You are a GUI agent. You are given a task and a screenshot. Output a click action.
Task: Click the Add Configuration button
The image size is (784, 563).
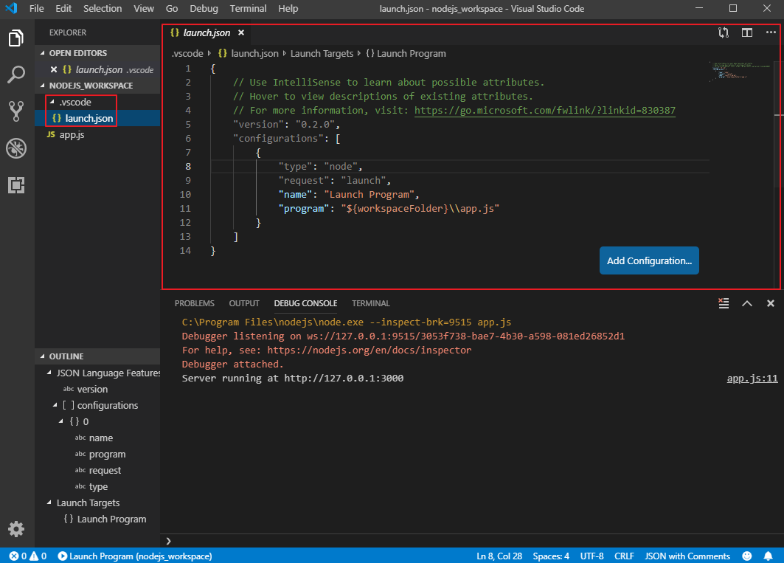649,260
